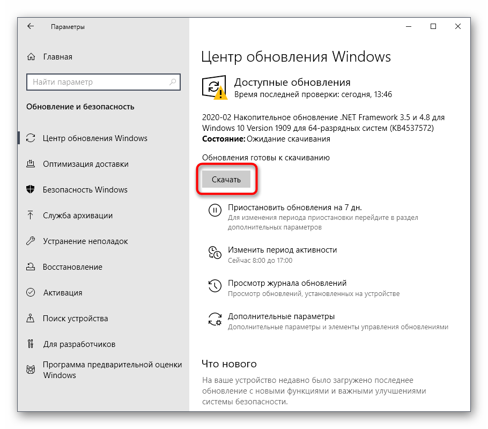Open Изменить период активности
Image resolution: width=488 pixels, height=429 pixels.
pos(282,249)
